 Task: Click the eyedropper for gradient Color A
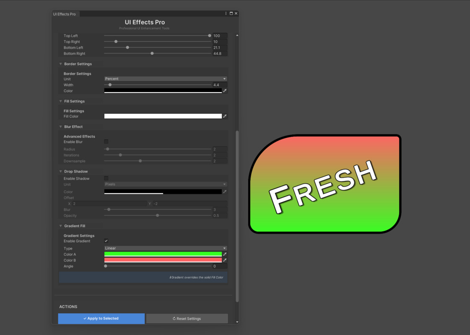pyautogui.click(x=225, y=254)
